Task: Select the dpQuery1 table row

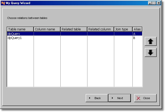Action: click(75, 38)
